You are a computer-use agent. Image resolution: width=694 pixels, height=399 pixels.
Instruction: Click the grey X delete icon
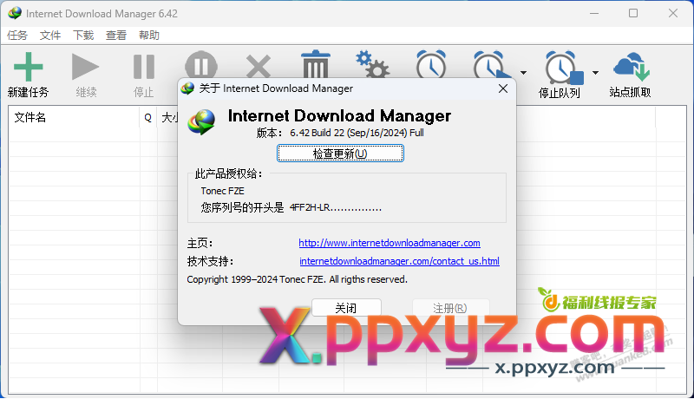pyautogui.click(x=259, y=66)
